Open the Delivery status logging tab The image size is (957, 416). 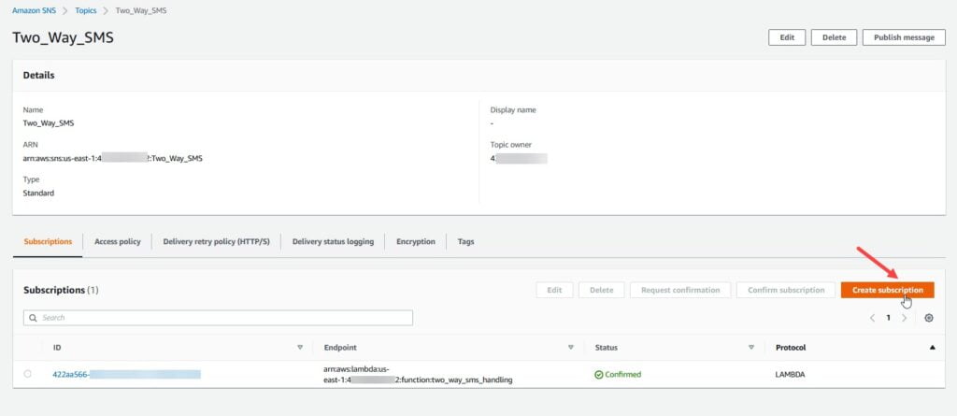coord(333,241)
